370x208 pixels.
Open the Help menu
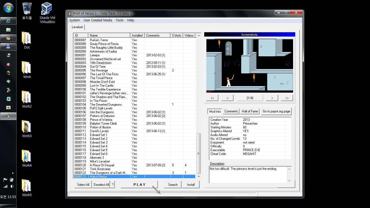click(x=131, y=20)
